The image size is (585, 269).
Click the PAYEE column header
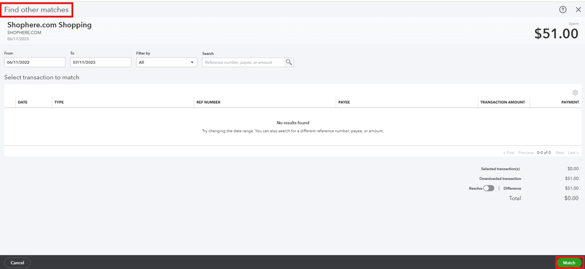344,102
